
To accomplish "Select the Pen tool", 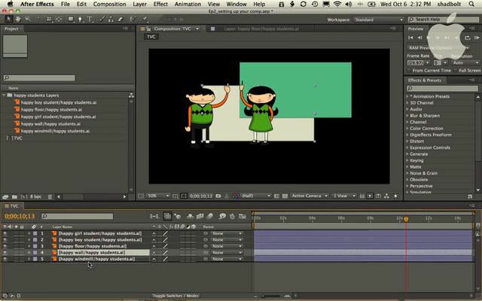I will pos(81,19).
